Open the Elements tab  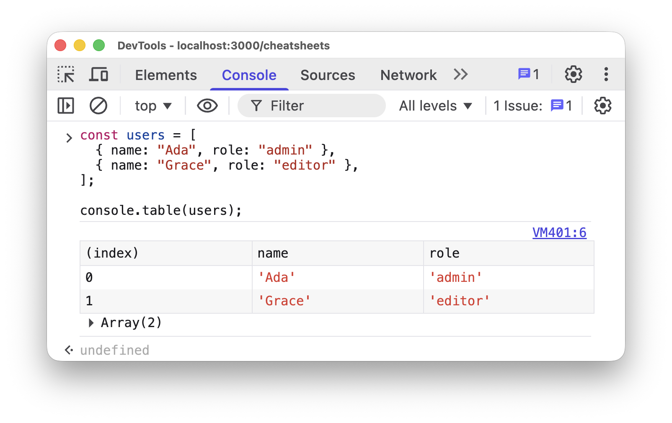coord(166,75)
